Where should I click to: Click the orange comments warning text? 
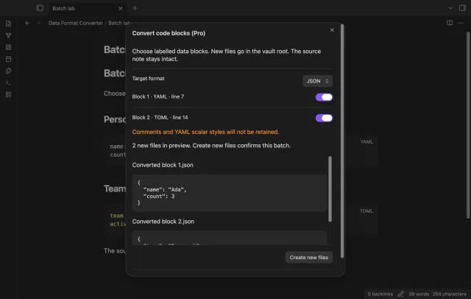(205, 132)
